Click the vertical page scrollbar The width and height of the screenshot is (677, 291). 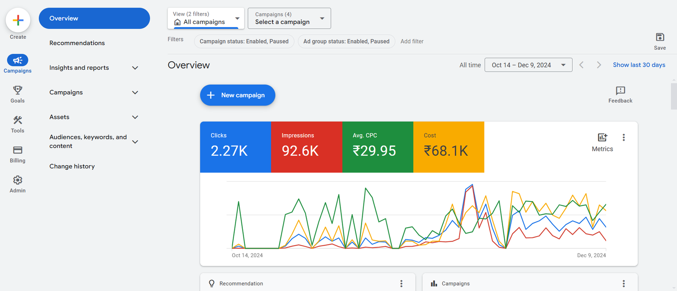tap(674, 96)
